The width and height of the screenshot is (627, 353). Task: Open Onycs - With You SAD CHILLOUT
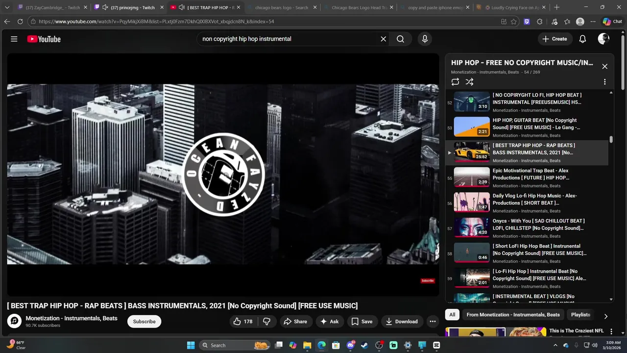(x=527, y=228)
